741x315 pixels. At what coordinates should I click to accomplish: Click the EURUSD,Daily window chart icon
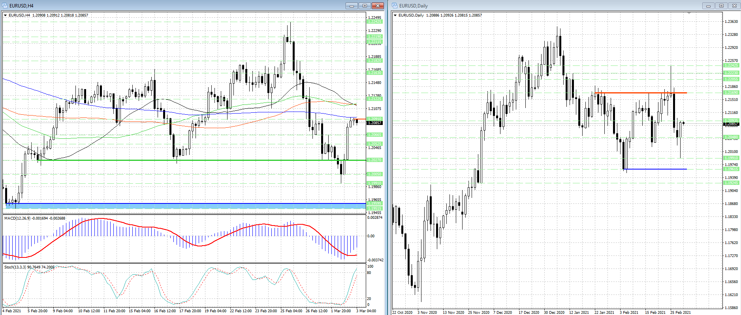pyautogui.click(x=395, y=6)
